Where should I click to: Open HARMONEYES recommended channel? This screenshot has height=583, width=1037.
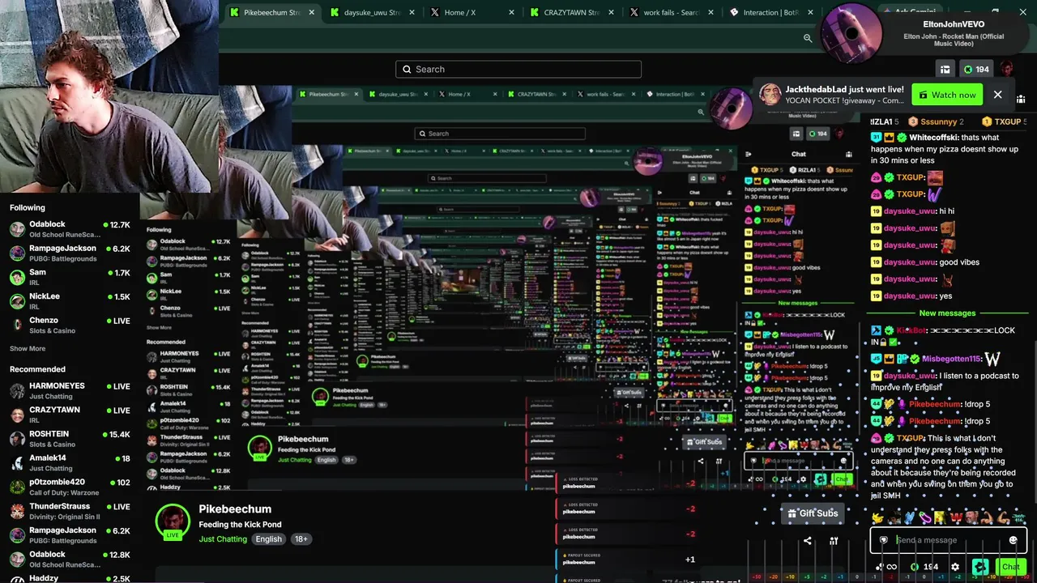coord(69,391)
